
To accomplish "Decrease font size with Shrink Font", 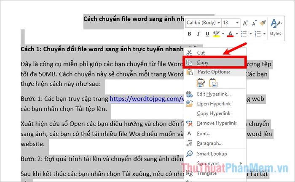I will (254, 23).
